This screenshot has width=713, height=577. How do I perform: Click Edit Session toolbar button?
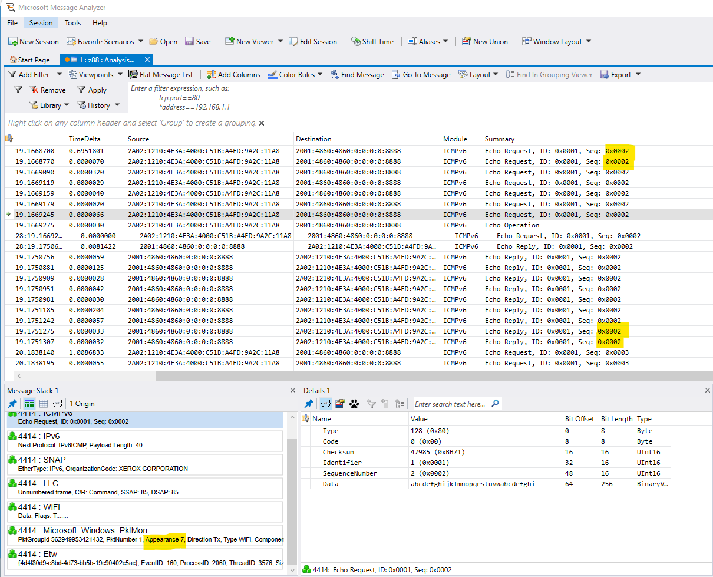click(312, 42)
